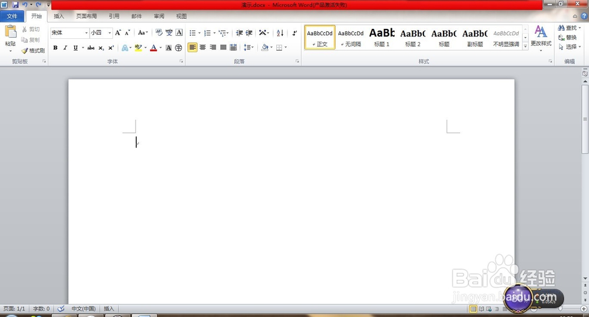This screenshot has width=589, height=317.
Task: Click the Shading paint bucket icon
Action: pyautogui.click(x=264, y=47)
